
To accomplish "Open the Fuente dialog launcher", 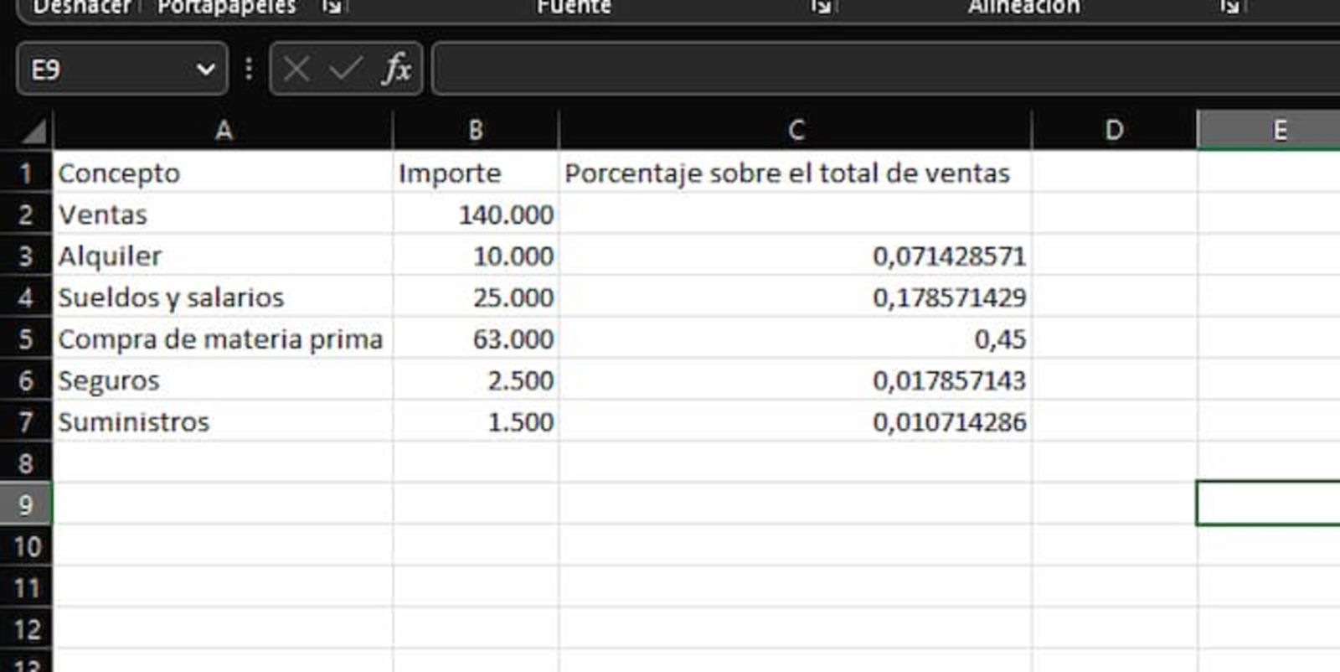I will (821, 8).
